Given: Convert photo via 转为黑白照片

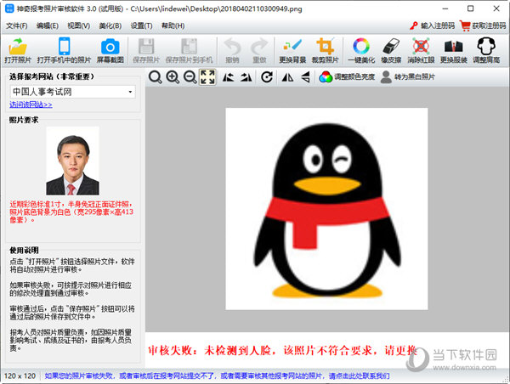Looking at the screenshot, I should pos(407,77).
